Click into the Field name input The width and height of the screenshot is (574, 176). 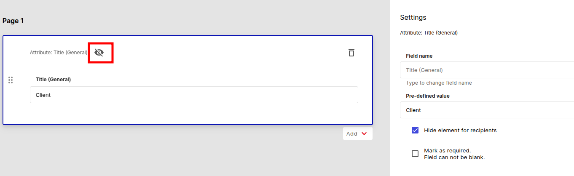[487, 70]
